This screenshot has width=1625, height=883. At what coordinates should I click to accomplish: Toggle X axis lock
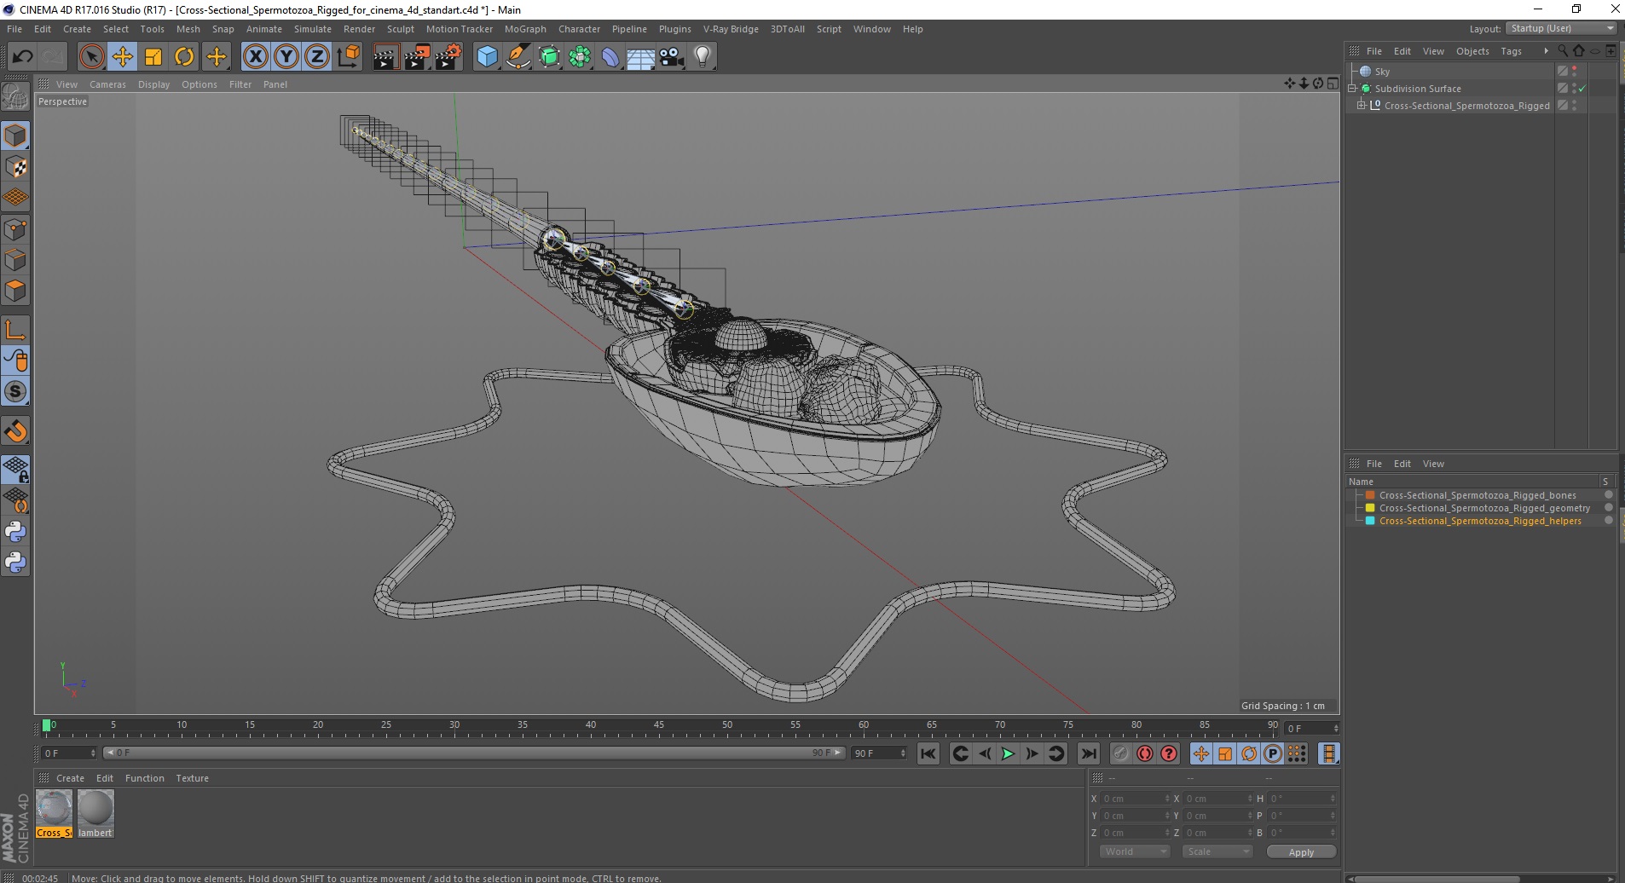pos(255,57)
